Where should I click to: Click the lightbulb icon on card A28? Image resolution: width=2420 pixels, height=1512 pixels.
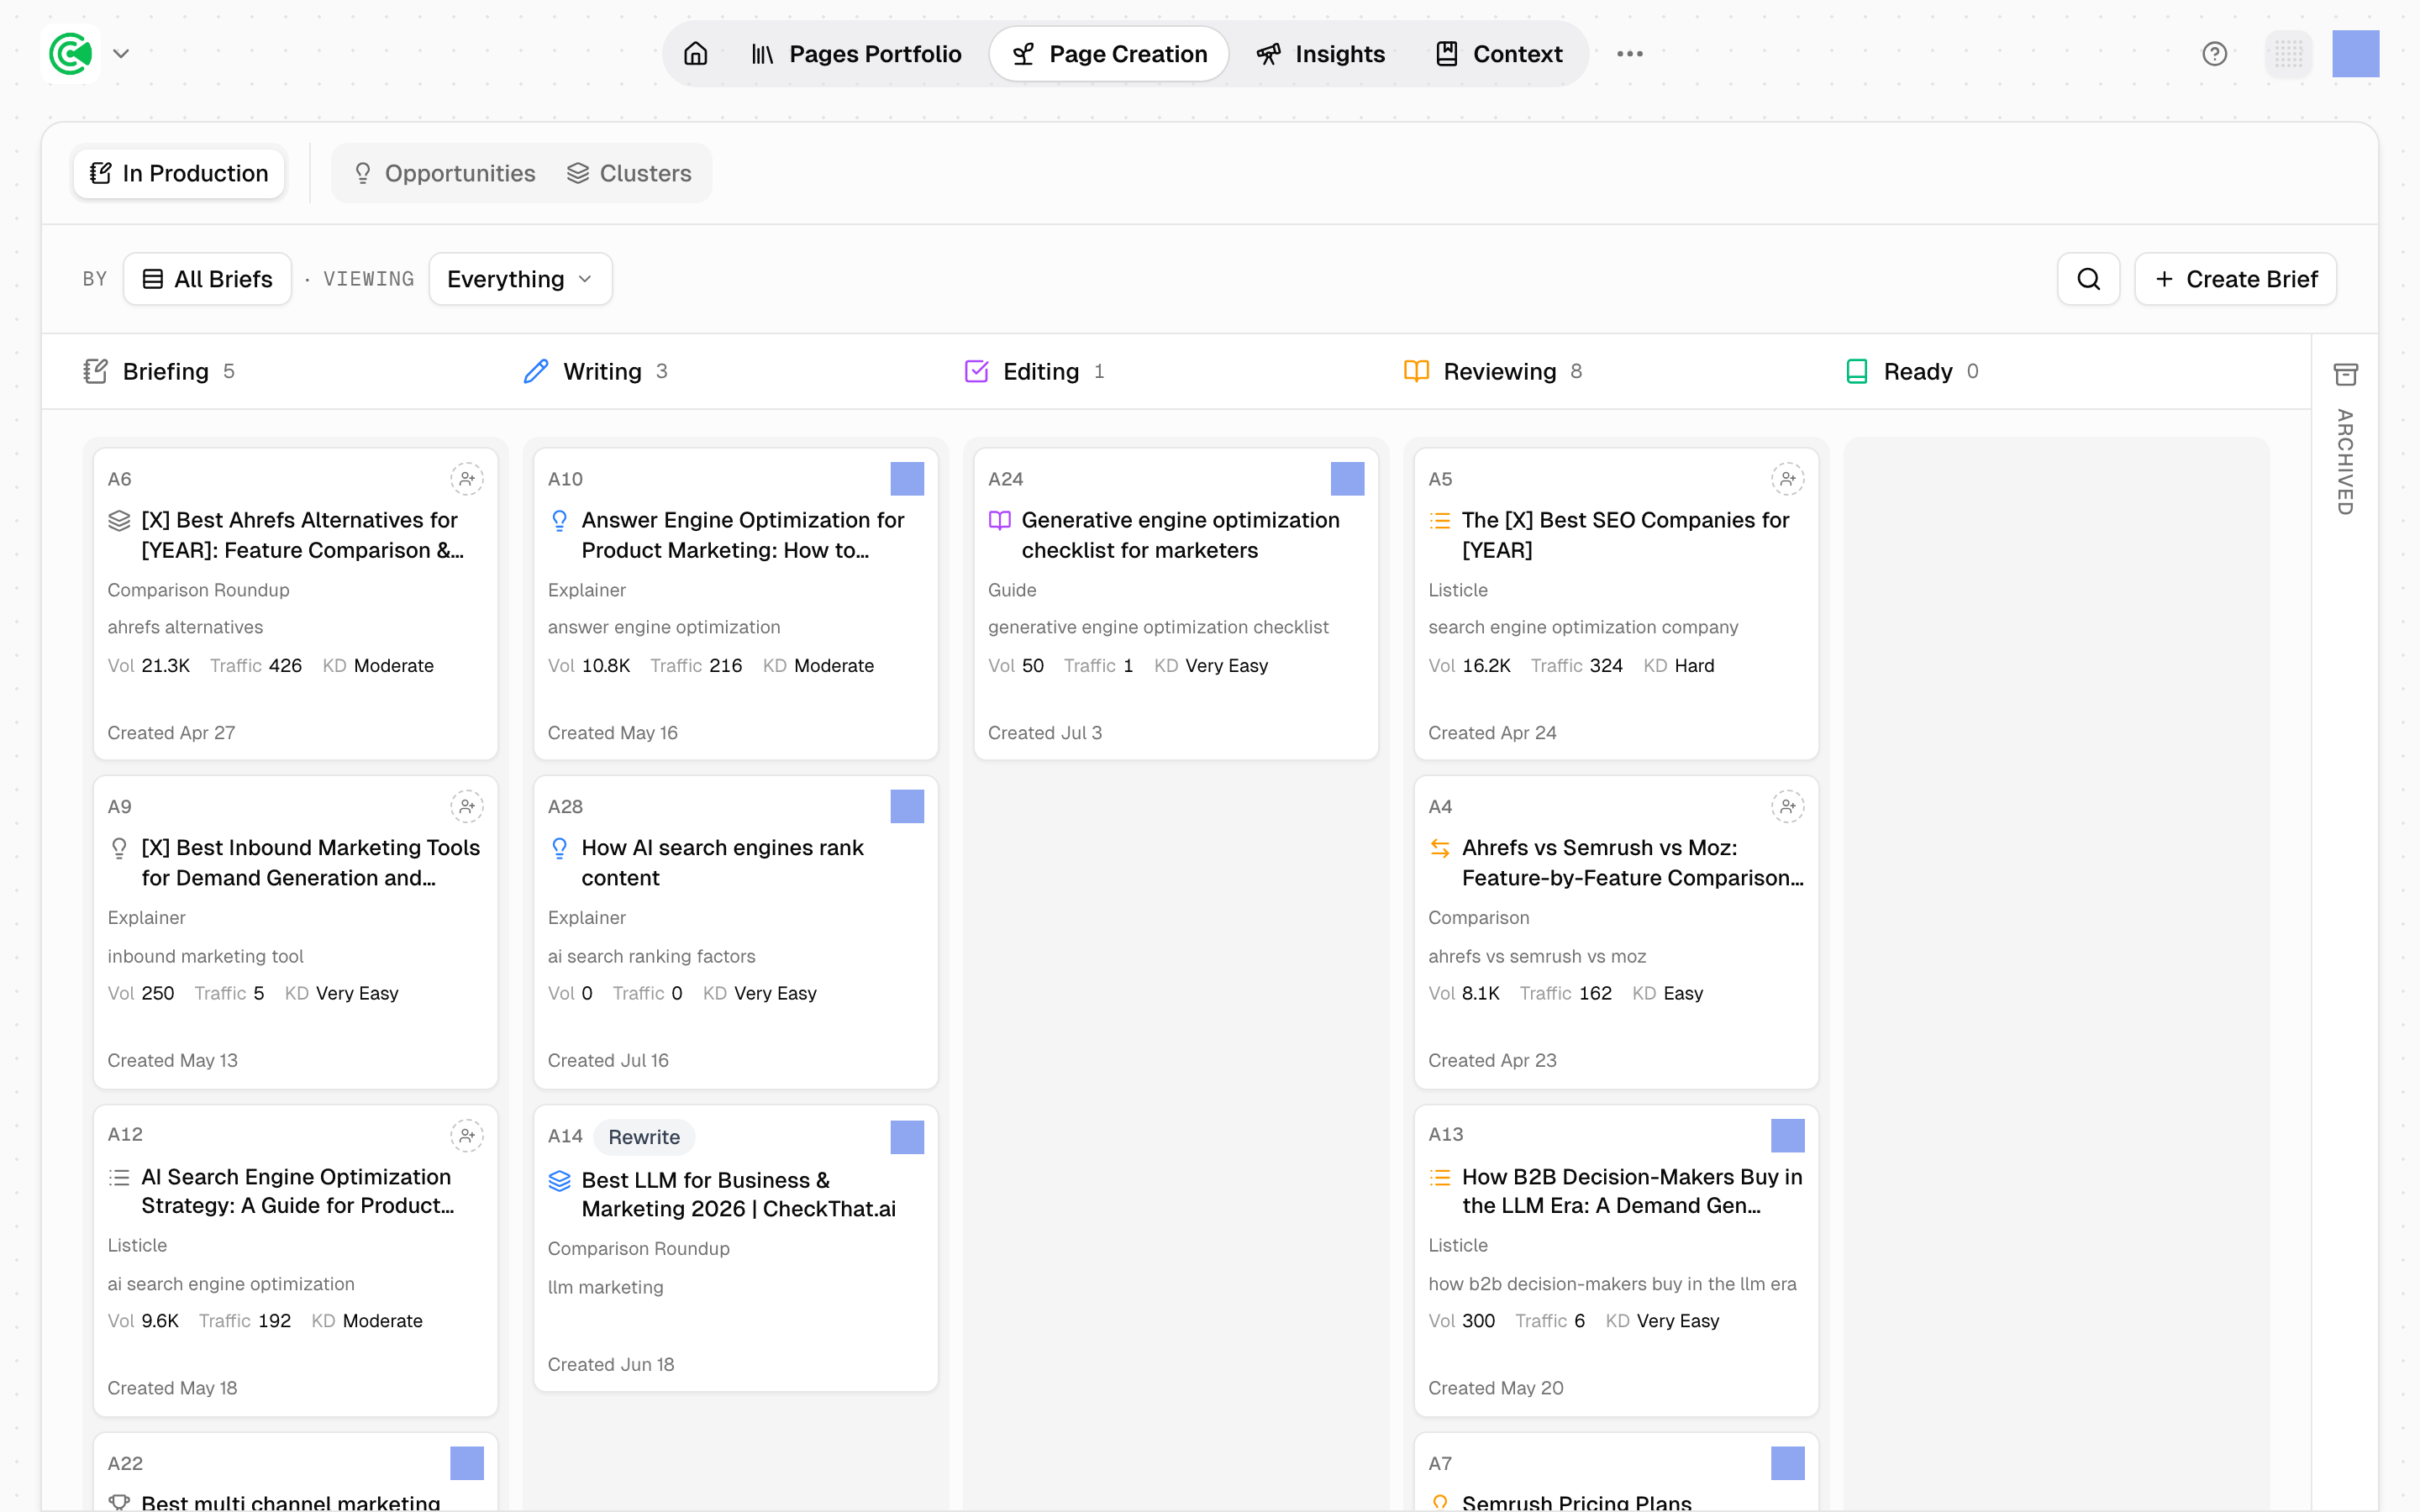[x=560, y=848]
